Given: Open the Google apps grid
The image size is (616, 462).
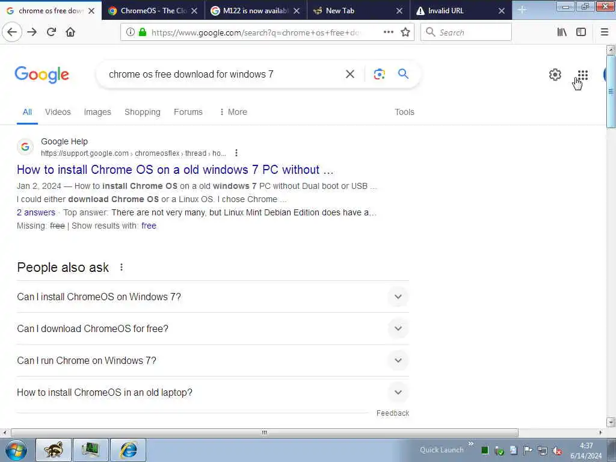Looking at the screenshot, I should click(x=582, y=75).
